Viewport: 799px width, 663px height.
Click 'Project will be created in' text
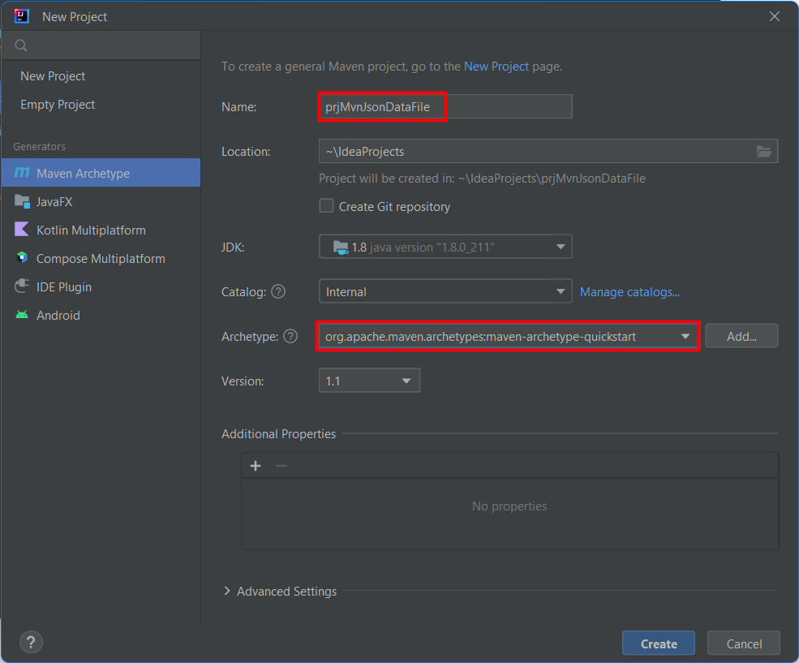click(x=482, y=179)
